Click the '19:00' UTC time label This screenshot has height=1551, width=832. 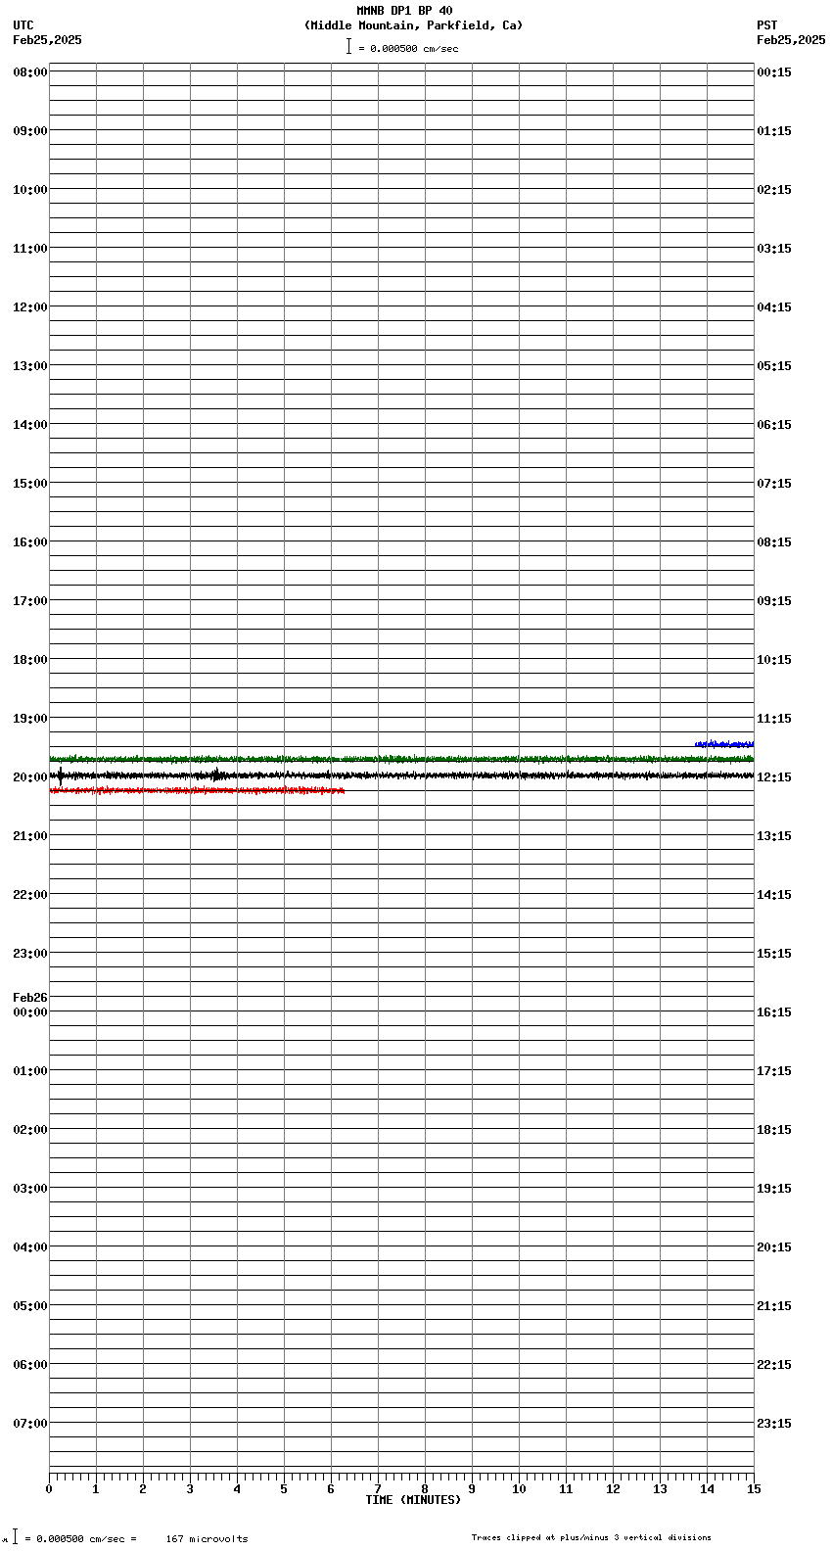tap(30, 719)
